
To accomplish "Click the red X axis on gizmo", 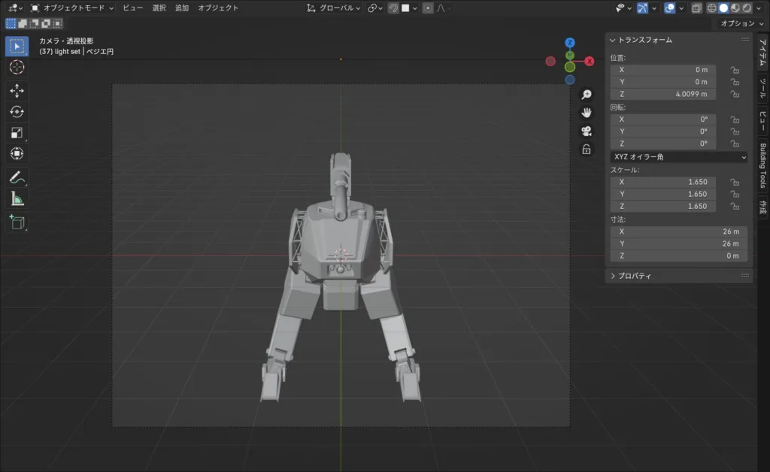I will (590, 61).
